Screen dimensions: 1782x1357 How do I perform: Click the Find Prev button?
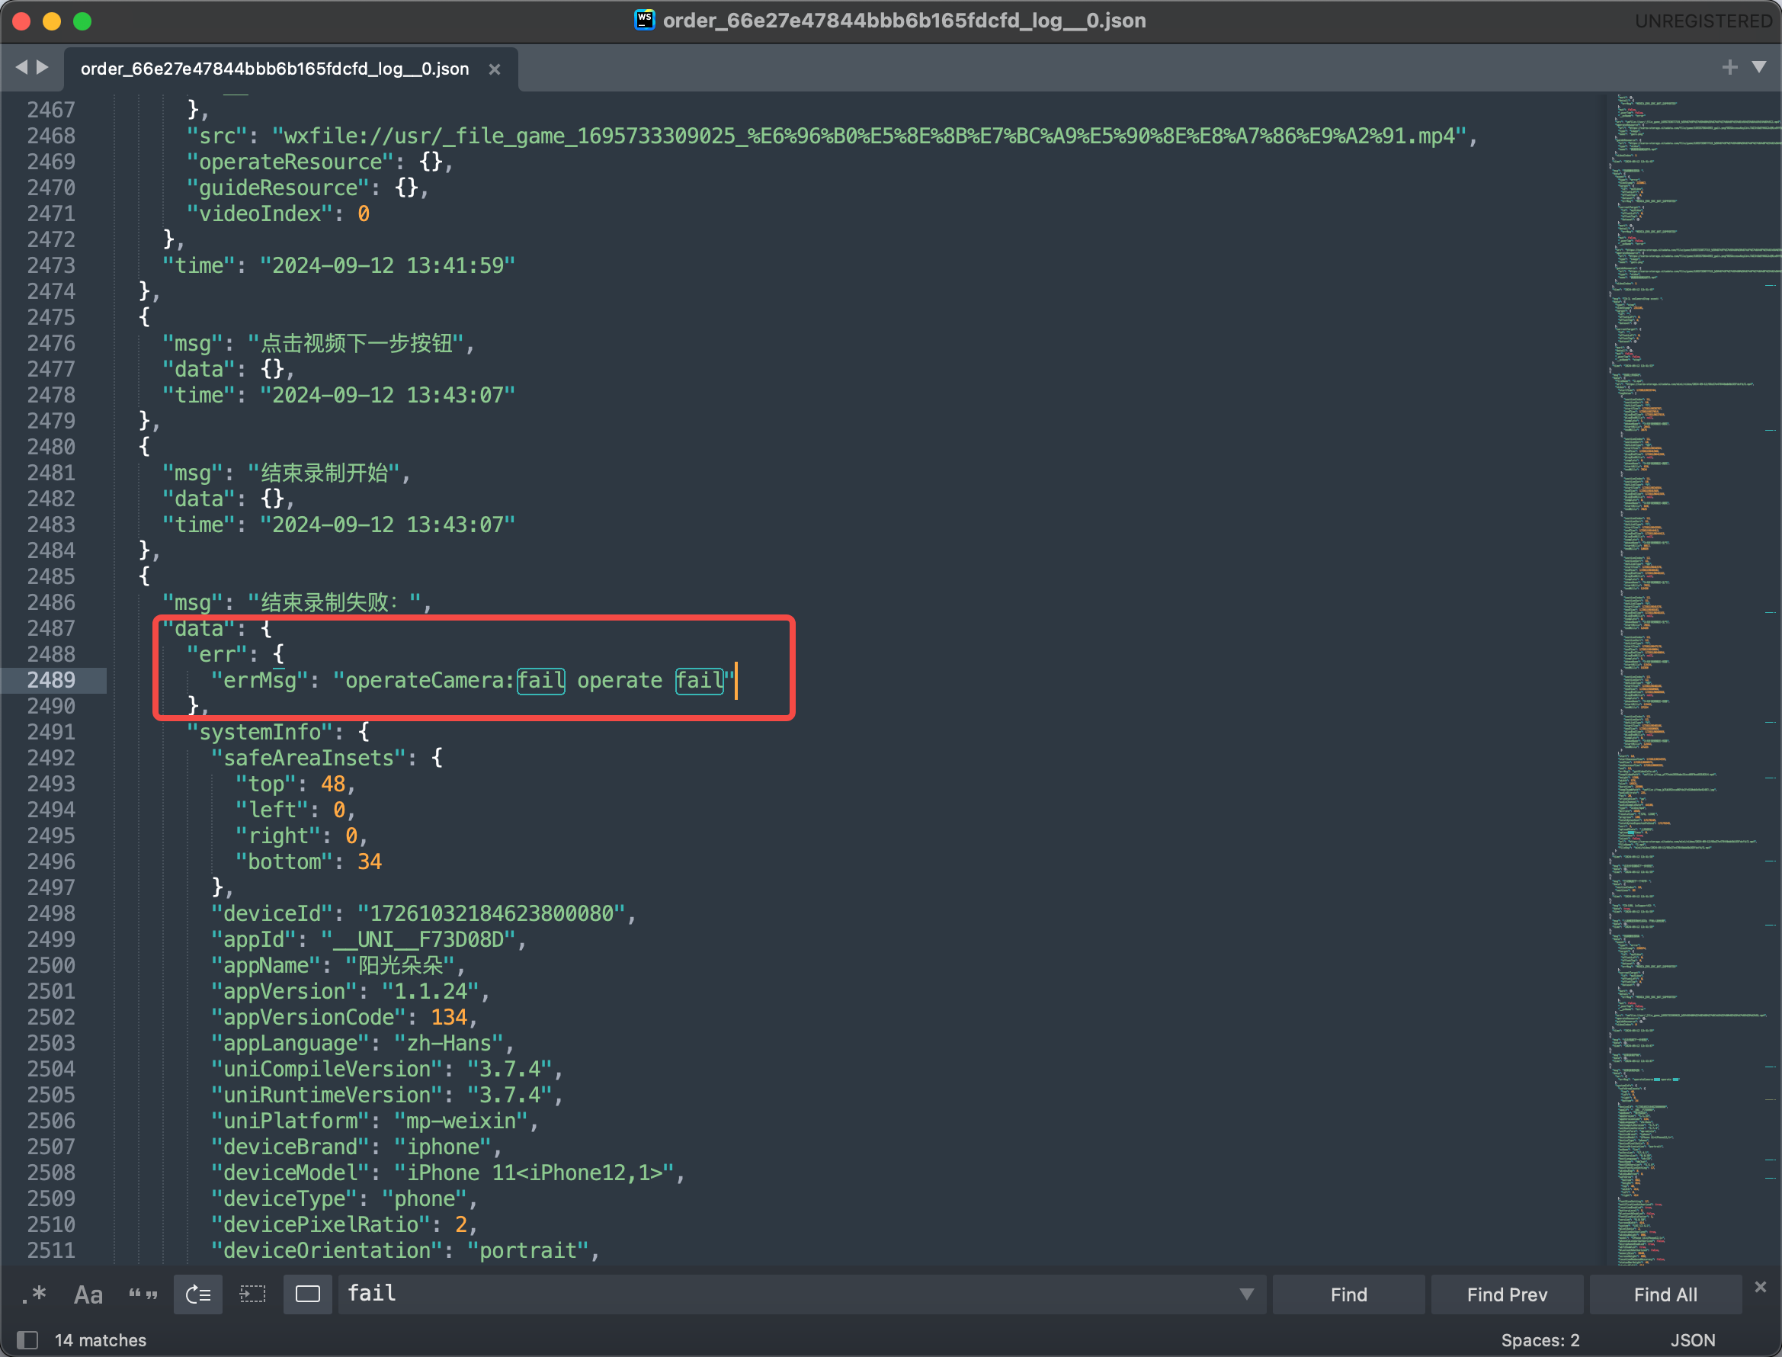coord(1507,1294)
